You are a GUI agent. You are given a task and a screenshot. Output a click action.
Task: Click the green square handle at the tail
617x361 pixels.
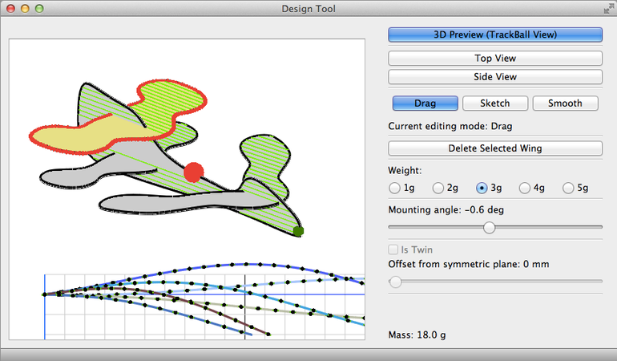pyautogui.click(x=298, y=231)
